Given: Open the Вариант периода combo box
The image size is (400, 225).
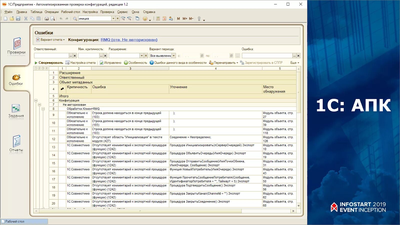Looking at the screenshot, I should click(x=162, y=56).
